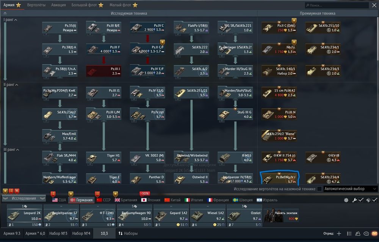Select the Ozelot crew slot
This screenshot has height=242, width=379.
click(244, 216)
